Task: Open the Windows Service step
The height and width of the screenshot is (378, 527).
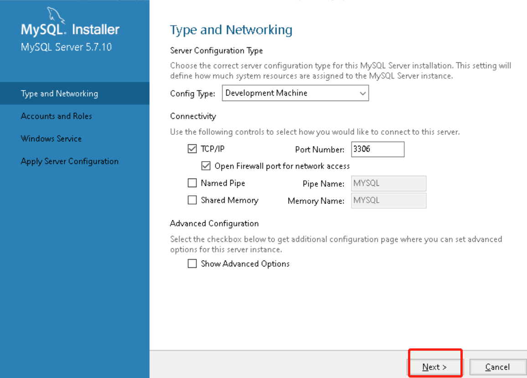Action: pos(51,138)
